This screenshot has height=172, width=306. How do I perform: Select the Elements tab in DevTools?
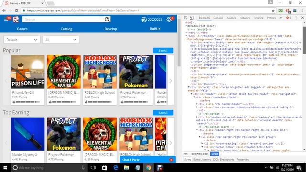(x=204, y=18)
